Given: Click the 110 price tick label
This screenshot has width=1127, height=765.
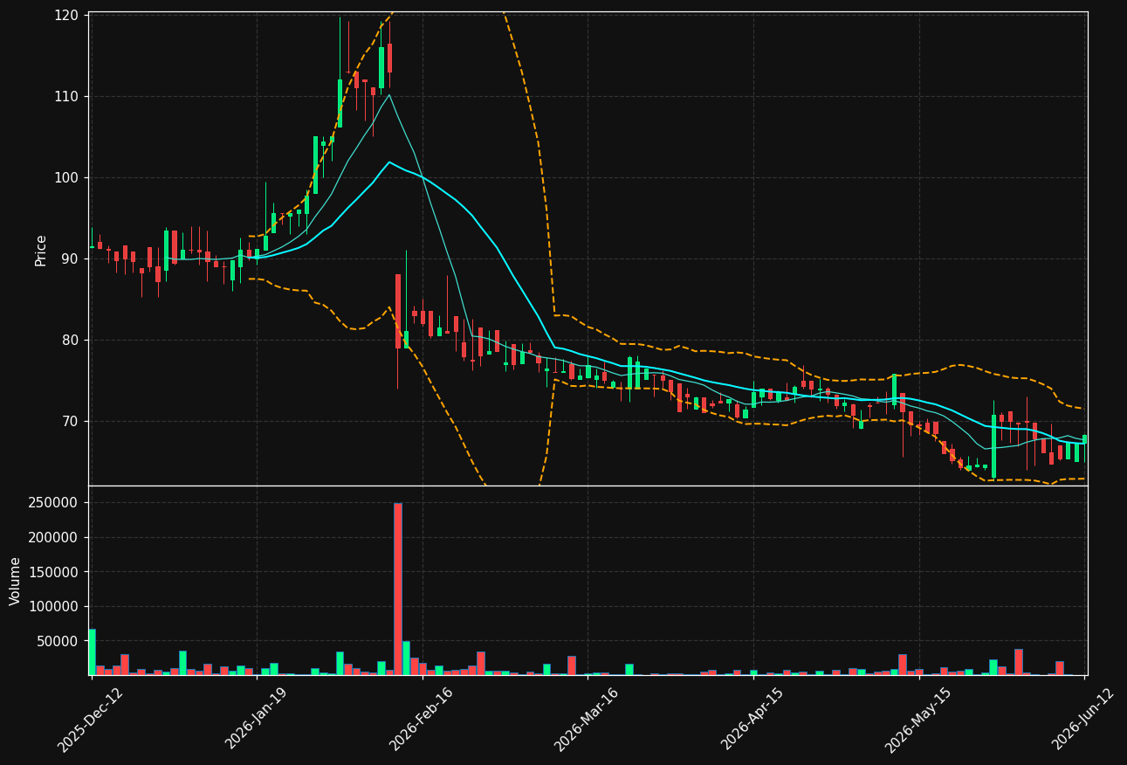Looking at the screenshot, I should tap(67, 96).
